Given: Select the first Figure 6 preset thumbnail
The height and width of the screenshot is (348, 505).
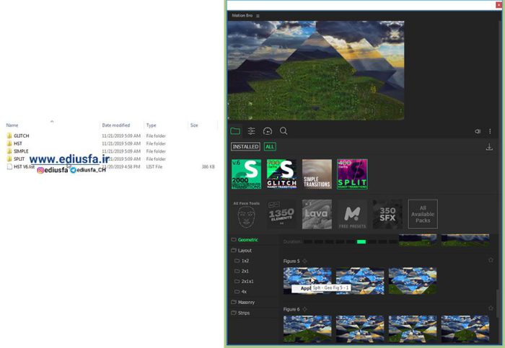Looking at the screenshot, I should [307, 329].
